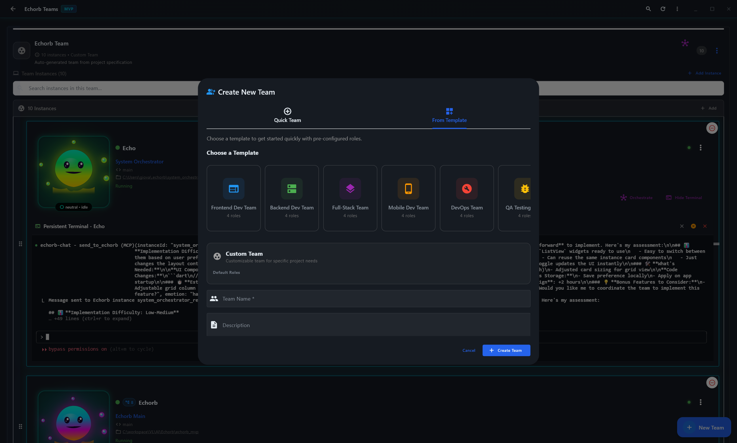This screenshot has height=443, width=737.
Task: Click the search icon in title bar
Action: tap(648, 9)
